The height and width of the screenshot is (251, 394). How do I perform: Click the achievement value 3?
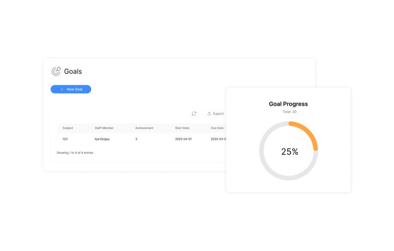click(136, 139)
